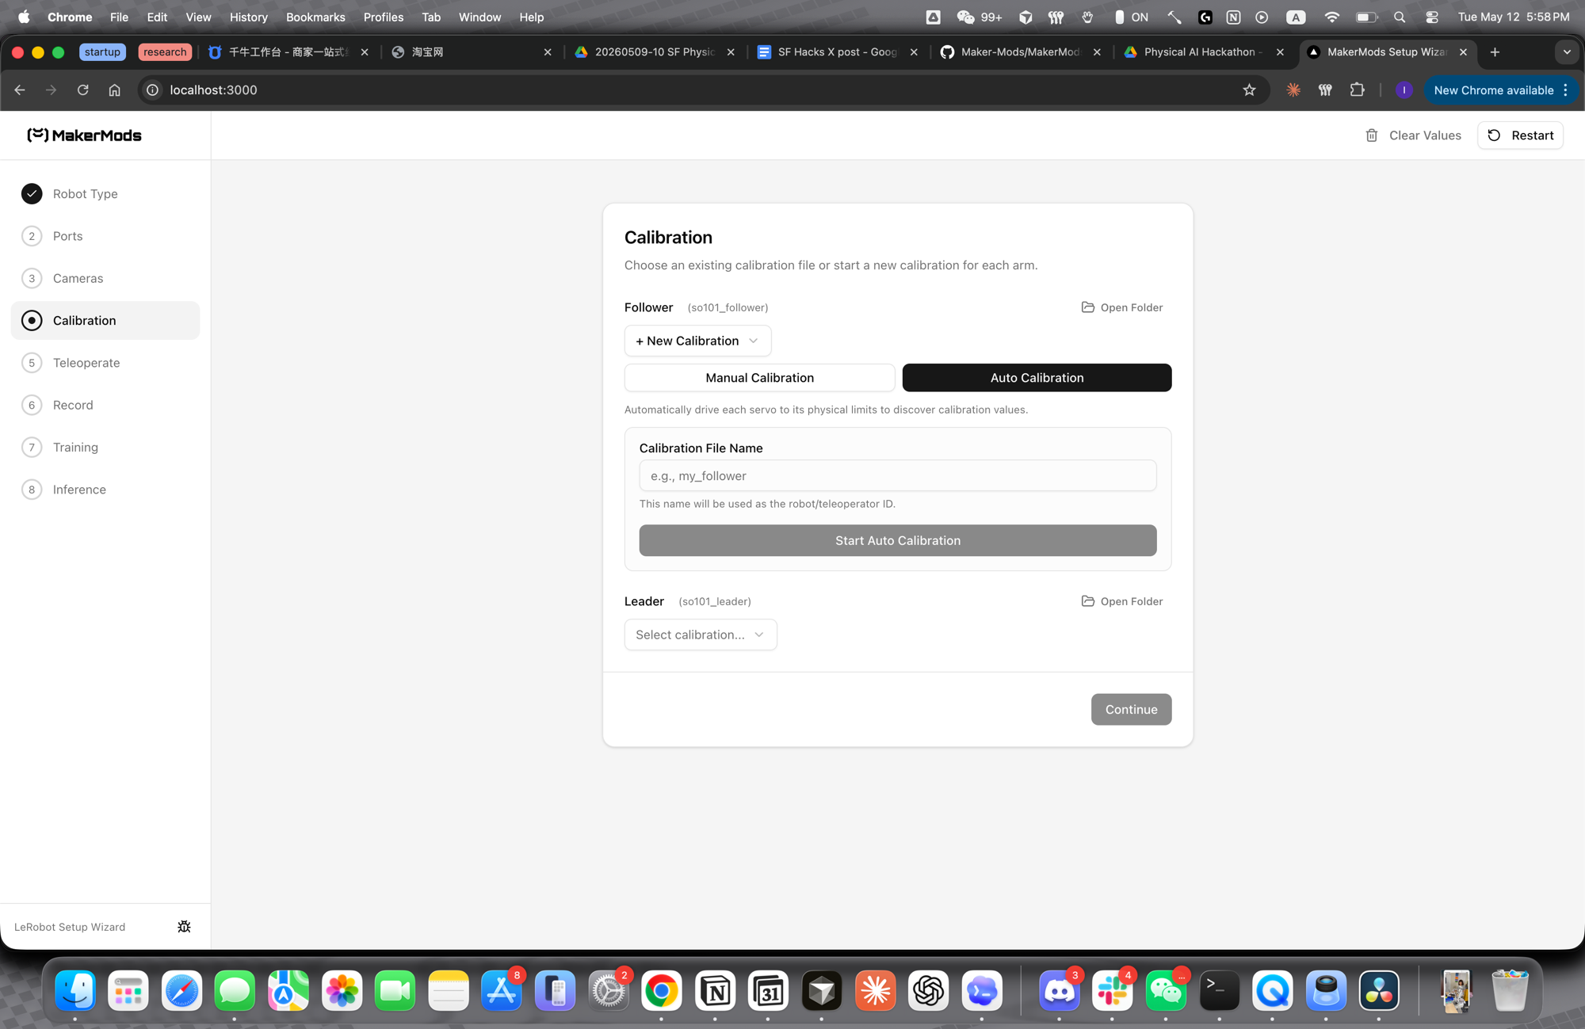Click the address bar URL localhost:3000
The width and height of the screenshot is (1585, 1029).
click(x=213, y=90)
